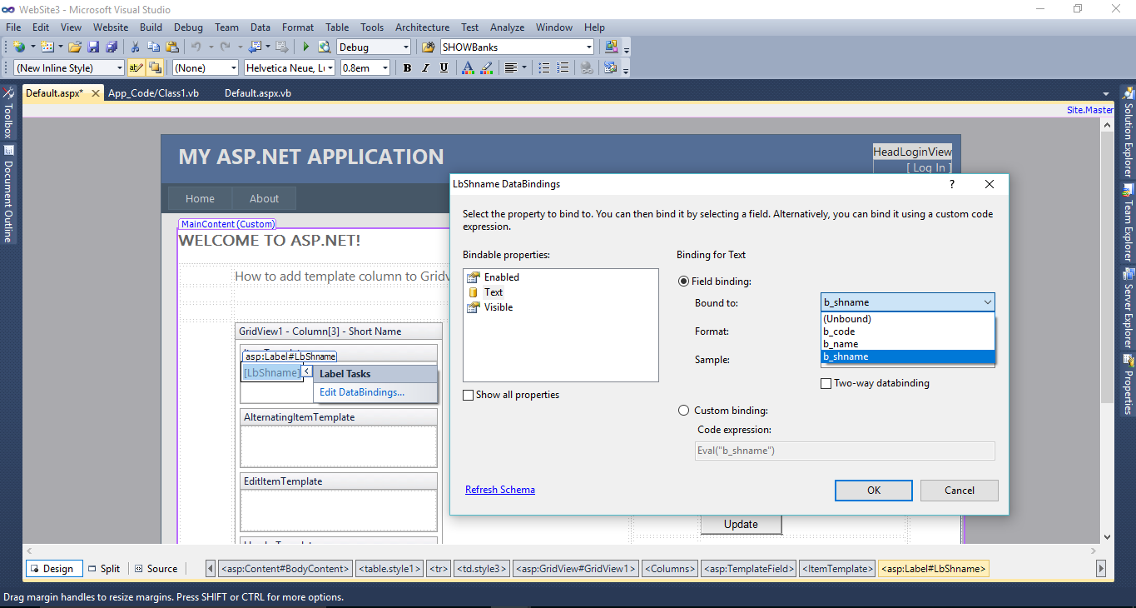Open the (None) block format dropdown
Screen dimensions: 1136x608
coord(206,68)
